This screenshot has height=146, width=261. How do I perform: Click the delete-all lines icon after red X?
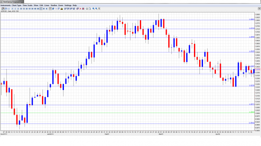click(83, 9)
